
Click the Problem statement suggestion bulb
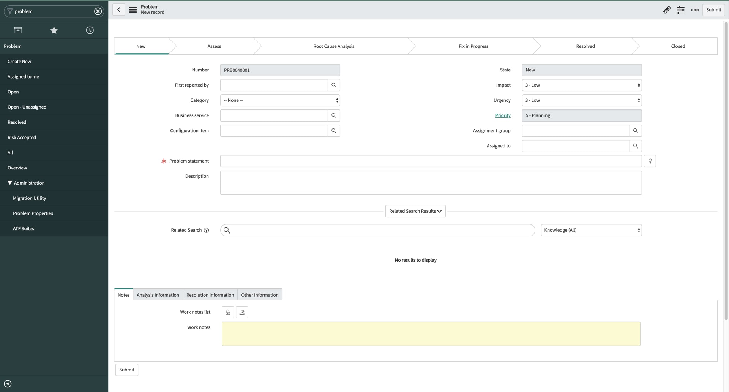coord(650,161)
